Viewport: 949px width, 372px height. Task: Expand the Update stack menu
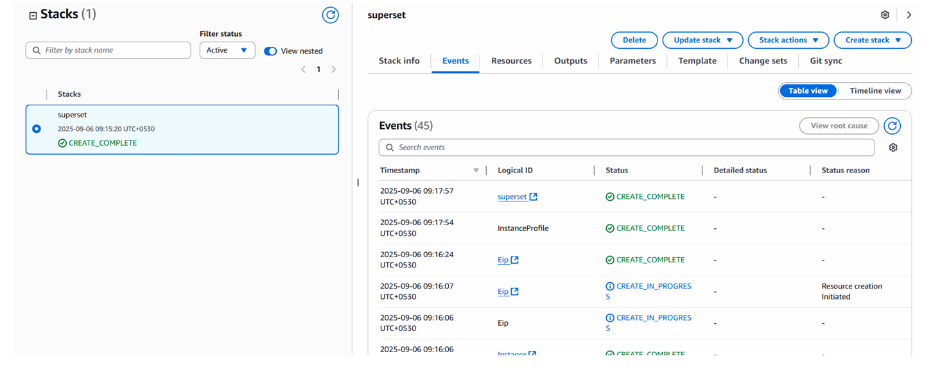pos(702,40)
